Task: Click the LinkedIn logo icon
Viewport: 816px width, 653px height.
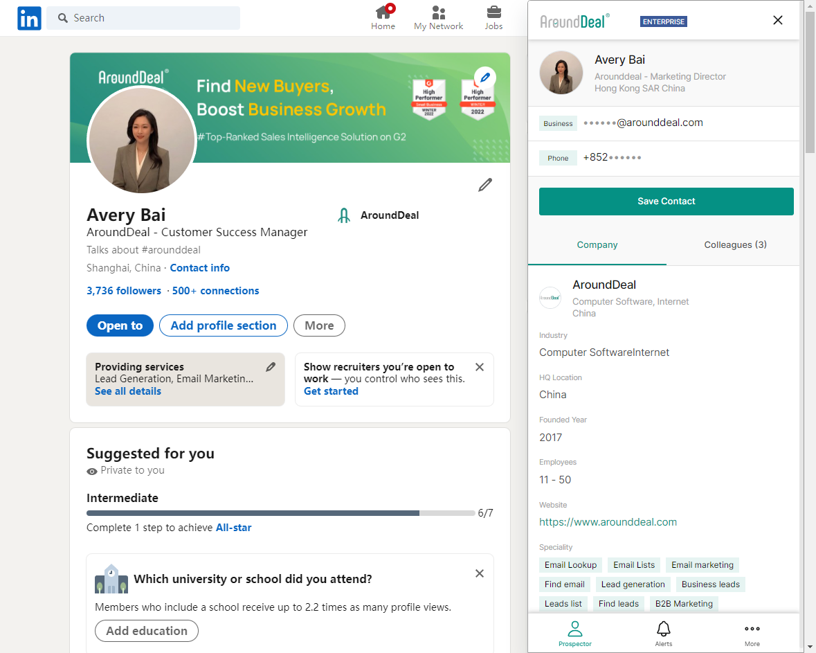Action: (x=29, y=18)
